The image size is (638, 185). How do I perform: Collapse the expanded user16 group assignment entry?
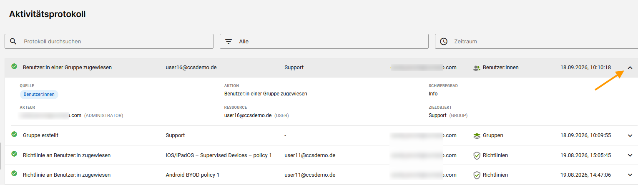[x=630, y=67]
